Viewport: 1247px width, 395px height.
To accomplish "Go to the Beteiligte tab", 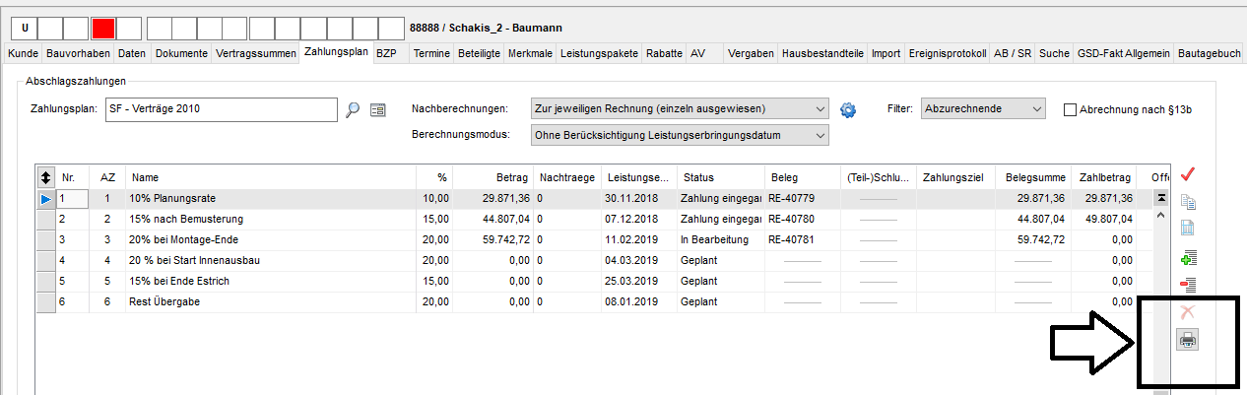I will (478, 53).
